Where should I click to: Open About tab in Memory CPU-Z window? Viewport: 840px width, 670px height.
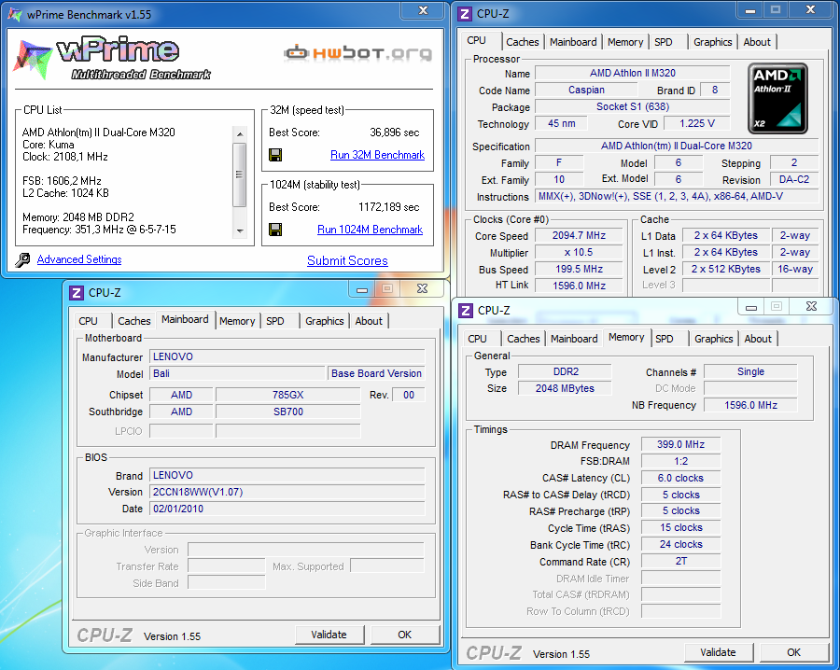(758, 339)
